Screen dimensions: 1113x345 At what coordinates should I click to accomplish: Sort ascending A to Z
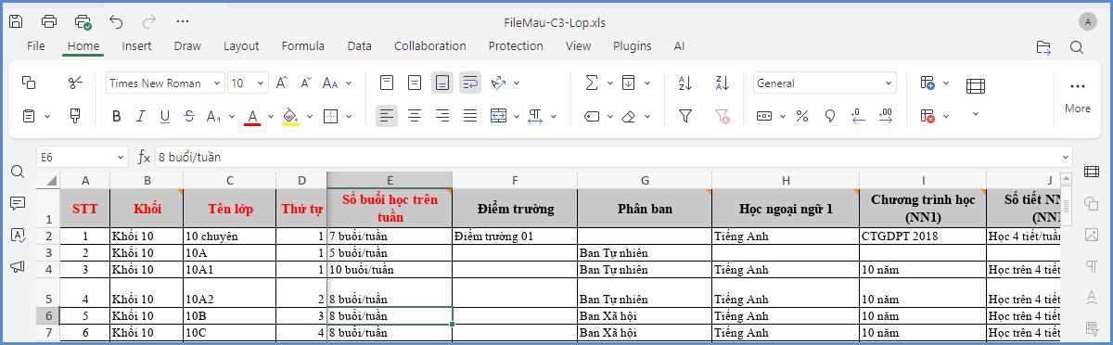pos(685,83)
